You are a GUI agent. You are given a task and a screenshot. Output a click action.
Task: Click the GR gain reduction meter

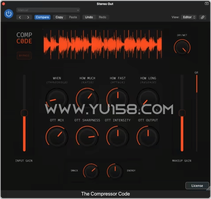pos(196,113)
